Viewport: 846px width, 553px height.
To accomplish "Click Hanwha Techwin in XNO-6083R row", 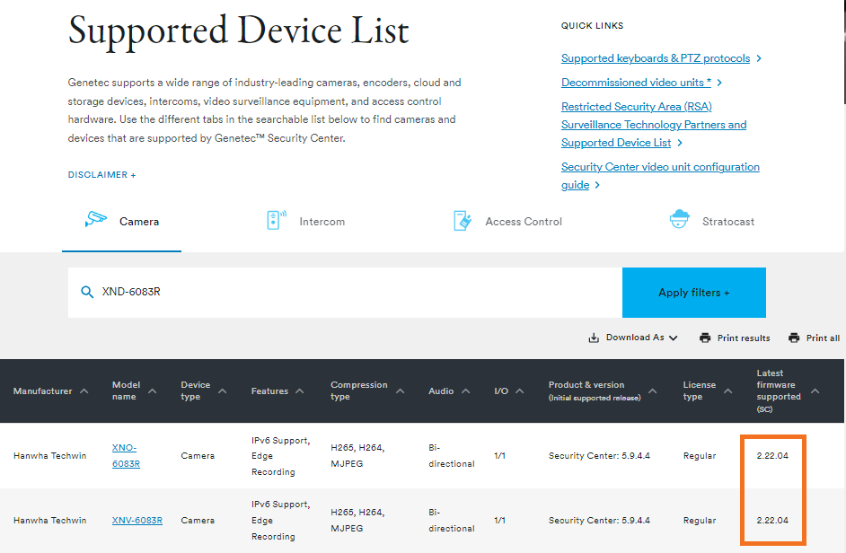I will tap(49, 455).
